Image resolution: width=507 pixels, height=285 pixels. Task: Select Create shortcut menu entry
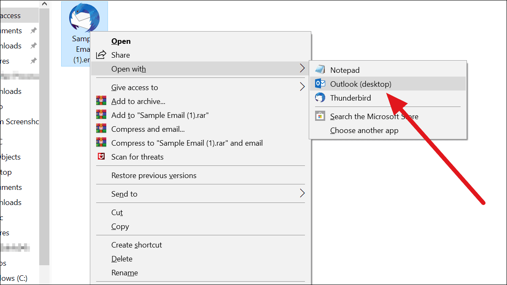pos(137,245)
